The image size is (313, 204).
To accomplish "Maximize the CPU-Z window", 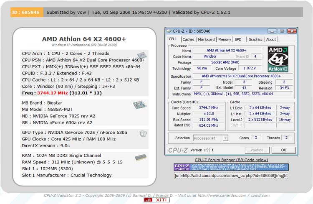I will tap(282, 31).
